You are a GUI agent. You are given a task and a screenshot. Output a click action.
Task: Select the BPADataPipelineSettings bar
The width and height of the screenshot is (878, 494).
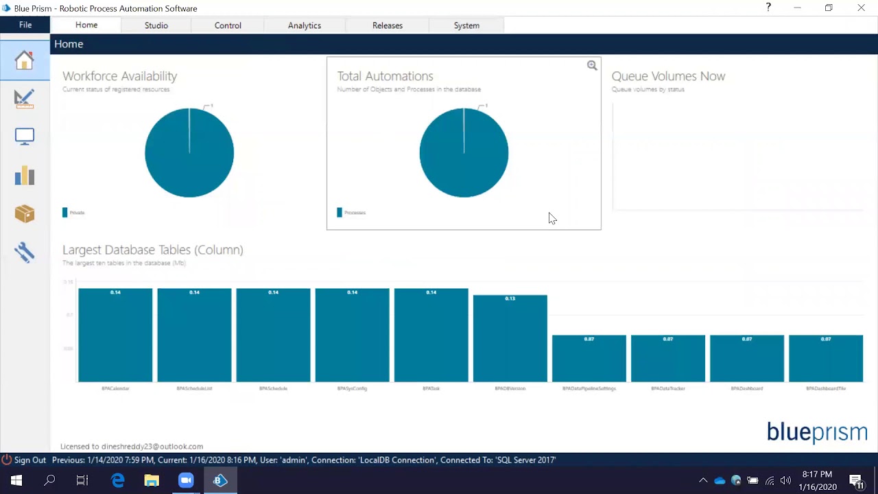point(589,358)
